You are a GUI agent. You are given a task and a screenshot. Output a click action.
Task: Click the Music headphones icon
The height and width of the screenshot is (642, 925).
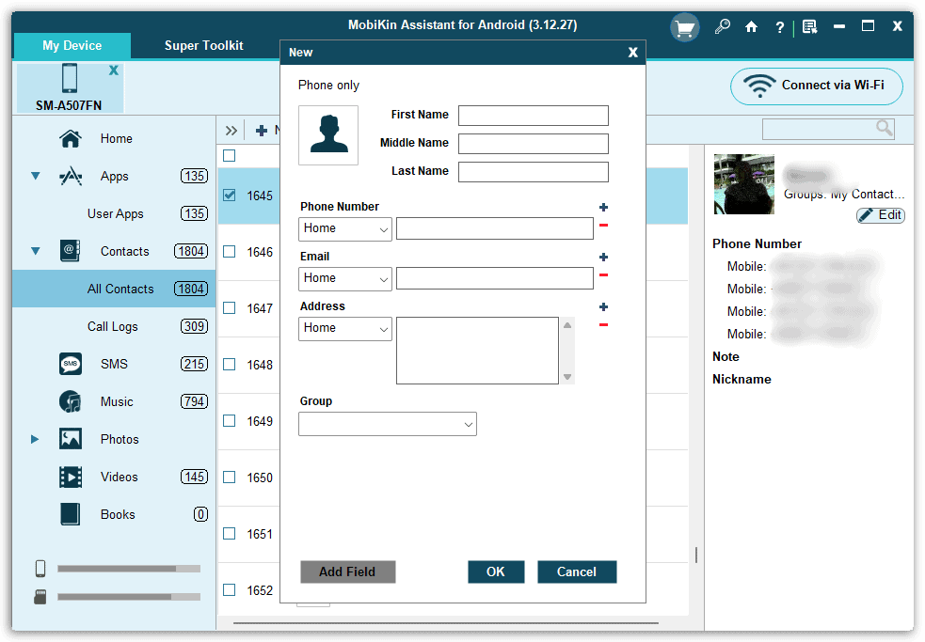point(71,401)
